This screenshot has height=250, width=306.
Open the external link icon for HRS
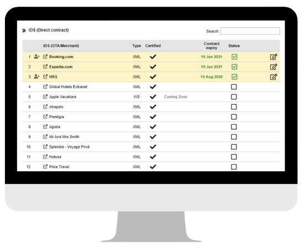pos(45,76)
